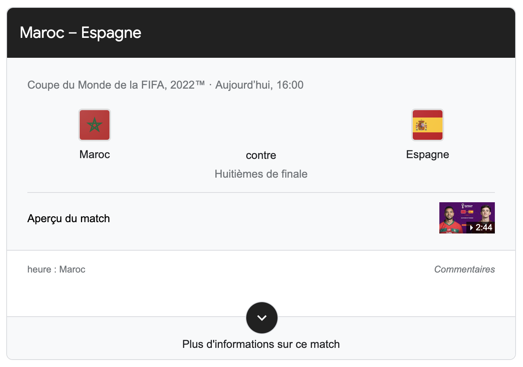Click the 2:44 duration badge
523x367 pixels.
point(481,228)
